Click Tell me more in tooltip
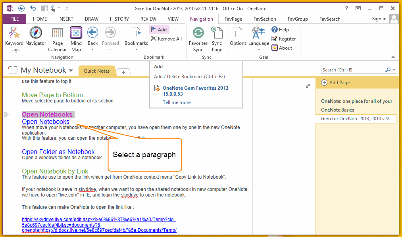Image resolution: width=402 pixels, height=237 pixels. (177, 102)
